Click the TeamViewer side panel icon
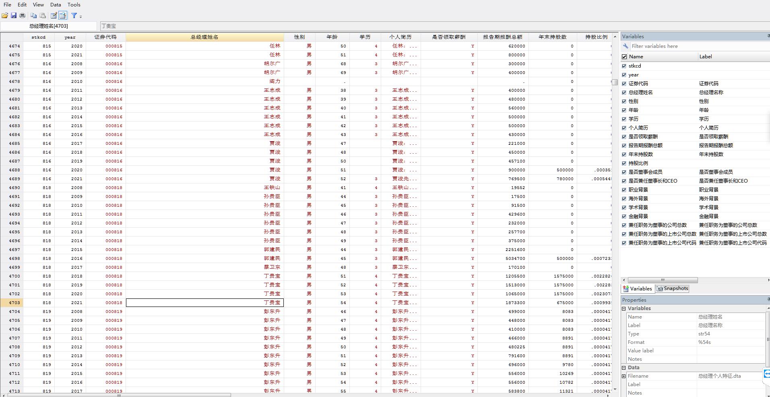The image size is (770, 397). coord(767,374)
